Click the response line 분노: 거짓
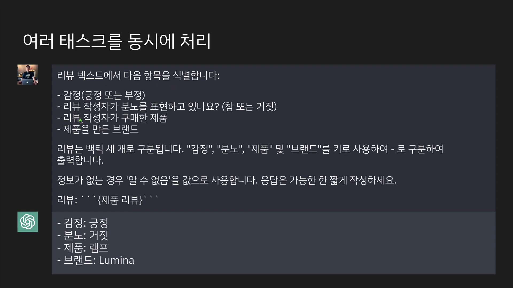 pos(83,235)
